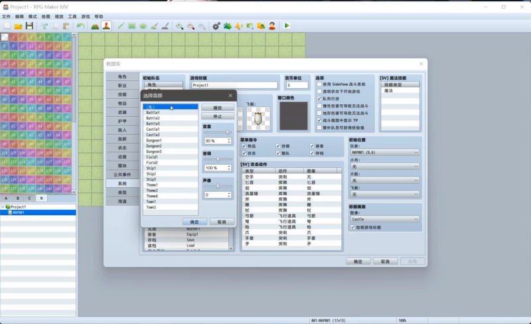Open Plugin Manager puzzle icon

coord(228,26)
